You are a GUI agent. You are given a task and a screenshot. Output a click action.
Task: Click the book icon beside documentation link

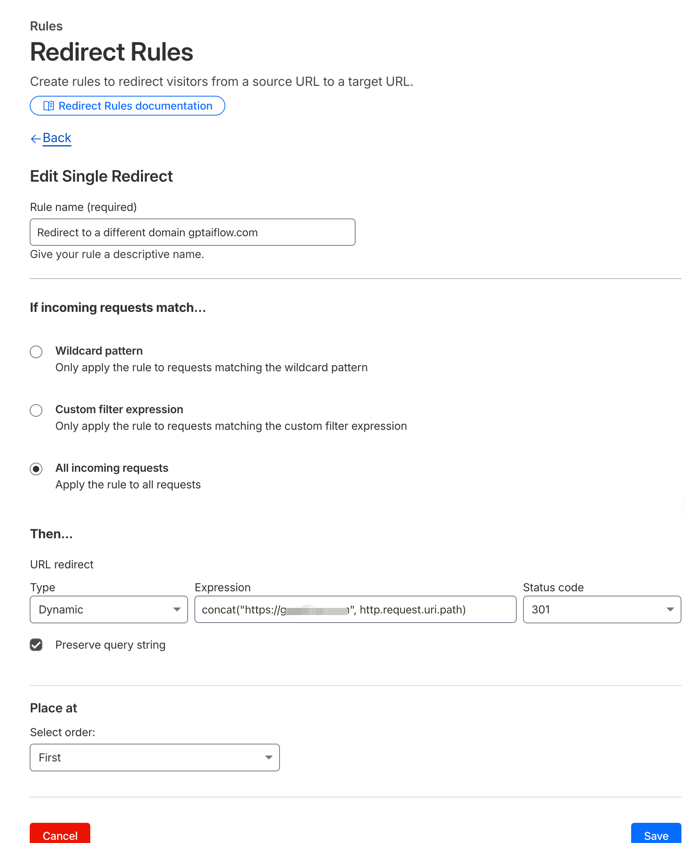48,106
